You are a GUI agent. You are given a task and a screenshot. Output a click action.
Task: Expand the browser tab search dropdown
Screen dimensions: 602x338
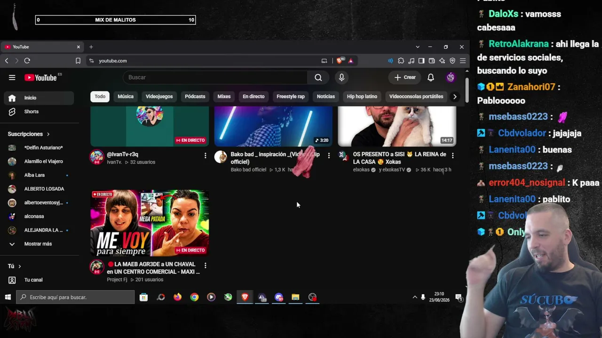(418, 47)
